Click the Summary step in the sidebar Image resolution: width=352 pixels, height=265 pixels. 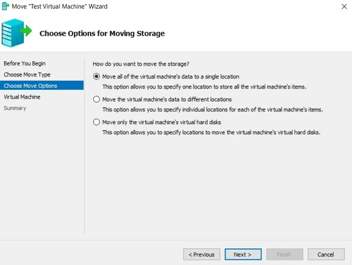pos(15,108)
